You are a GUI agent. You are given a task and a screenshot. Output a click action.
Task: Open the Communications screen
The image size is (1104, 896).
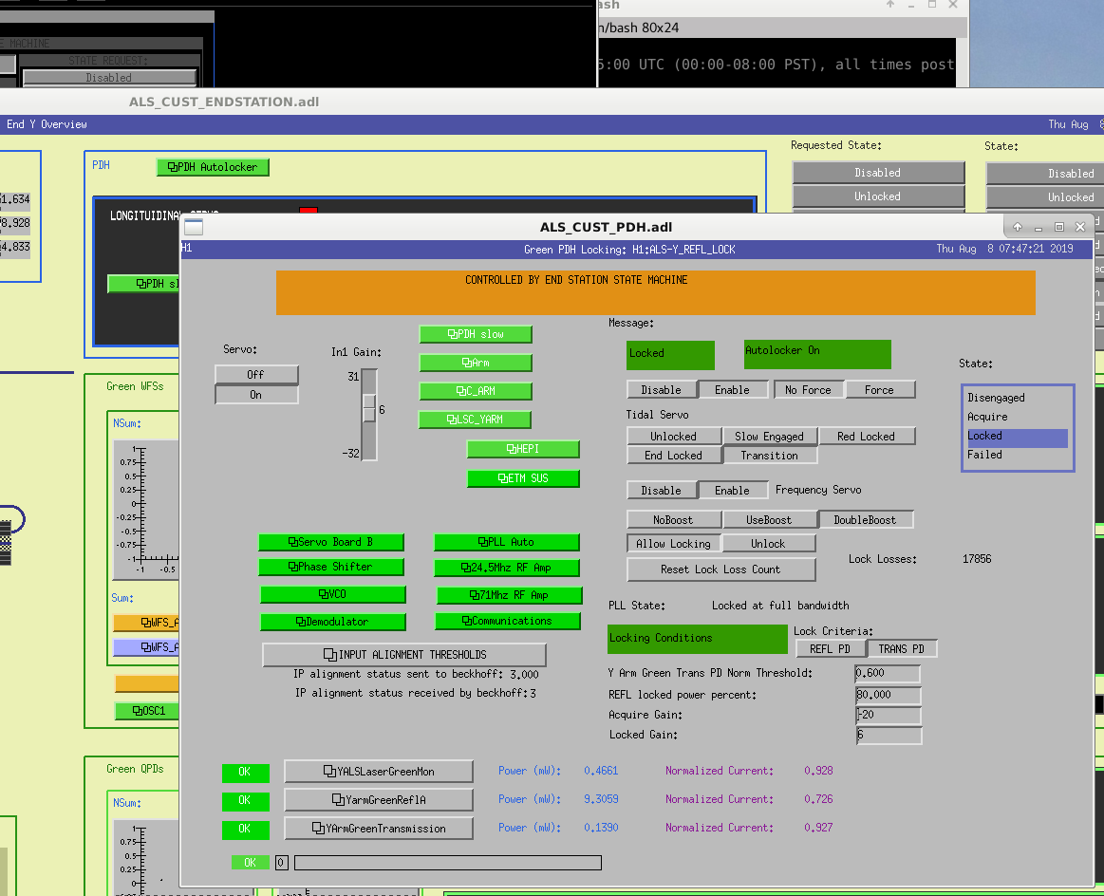coord(508,621)
